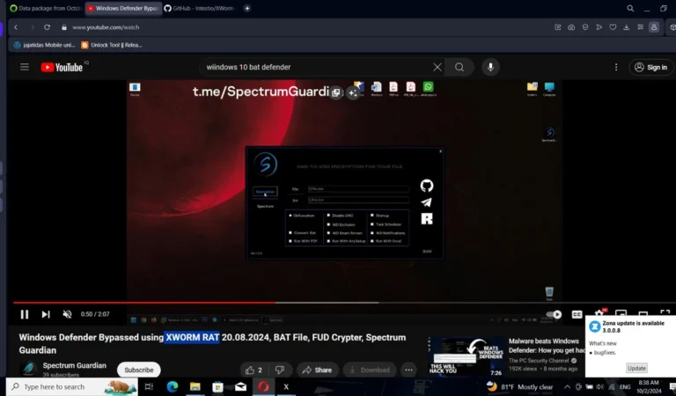Subscribe to Spectrum Guardian channel
The width and height of the screenshot is (676, 396).
139,370
